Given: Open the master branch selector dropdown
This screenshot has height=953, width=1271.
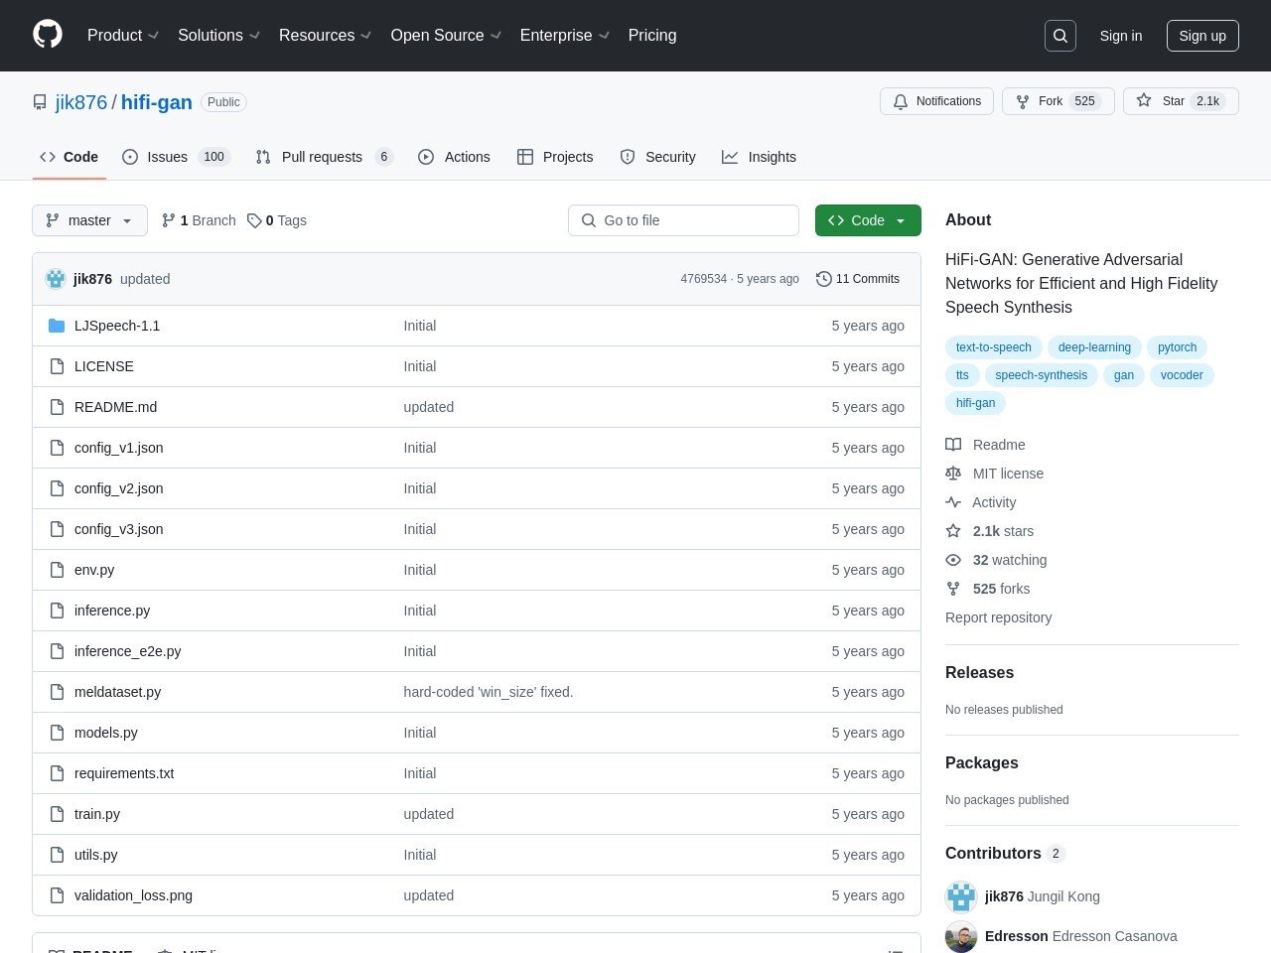Looking at the screenshot, I should (89, 220).
